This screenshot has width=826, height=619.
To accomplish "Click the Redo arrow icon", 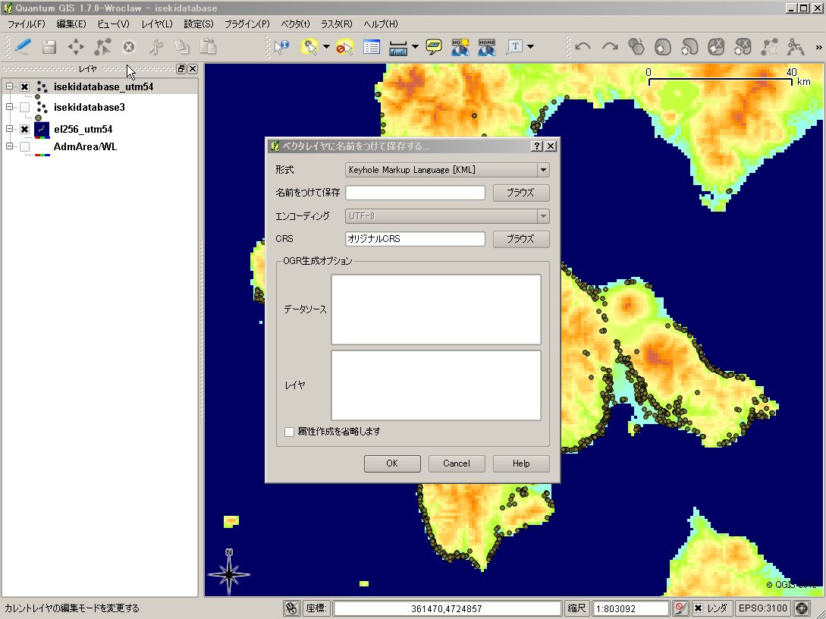I will point(610,47).
